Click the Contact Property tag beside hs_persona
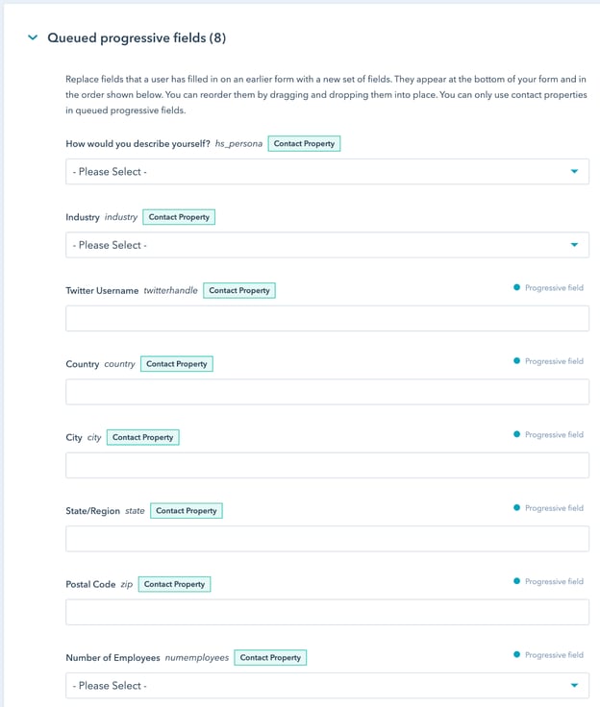The image size is (600, 707). [x=304, y=144]
